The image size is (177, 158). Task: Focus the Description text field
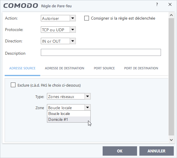(101, 52)
